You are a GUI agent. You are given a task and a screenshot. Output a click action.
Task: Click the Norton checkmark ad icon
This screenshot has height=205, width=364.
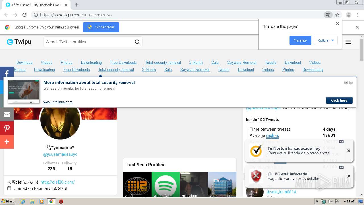pyautogui.click(x=256, y=151)
